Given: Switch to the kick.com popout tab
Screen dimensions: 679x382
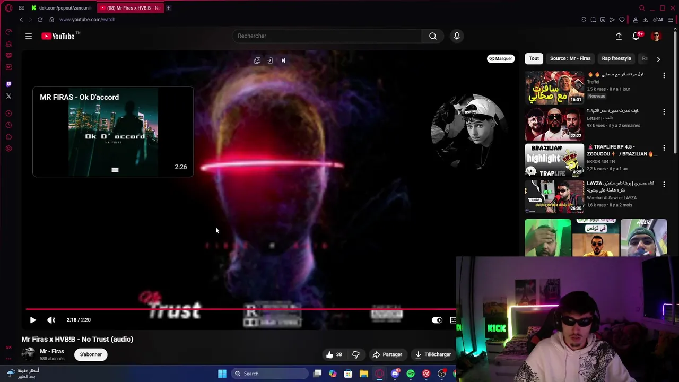Looking at the screenshot, I should (61, 8).
